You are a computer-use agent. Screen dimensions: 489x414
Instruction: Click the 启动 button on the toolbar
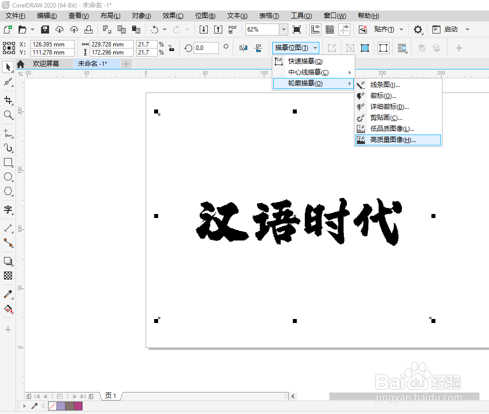click(450, 29)
